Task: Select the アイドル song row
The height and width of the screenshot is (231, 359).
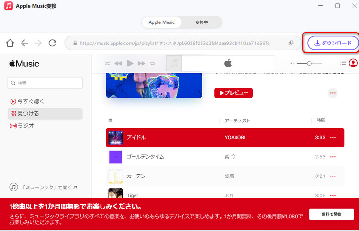Action: 225,137
